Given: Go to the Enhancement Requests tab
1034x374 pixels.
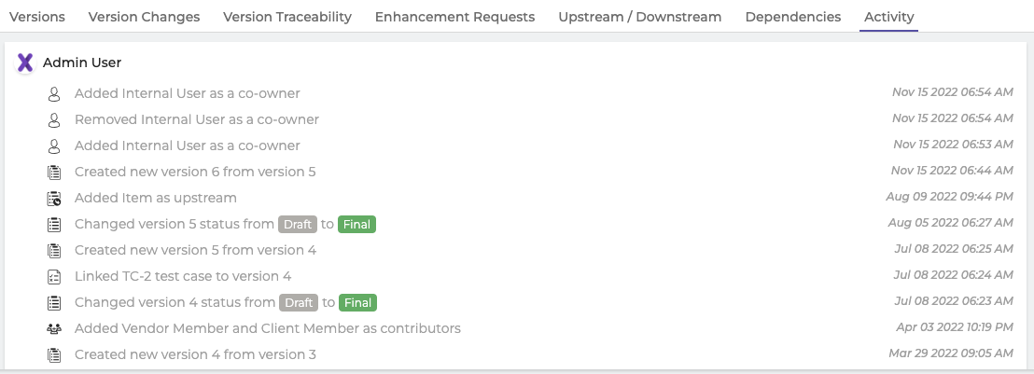Looking at the screenshot, I should [454, 17].
